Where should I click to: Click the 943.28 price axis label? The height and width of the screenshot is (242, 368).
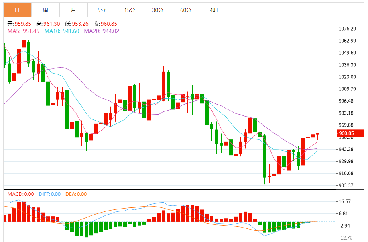pyautogui.click(x=346, y=149)
